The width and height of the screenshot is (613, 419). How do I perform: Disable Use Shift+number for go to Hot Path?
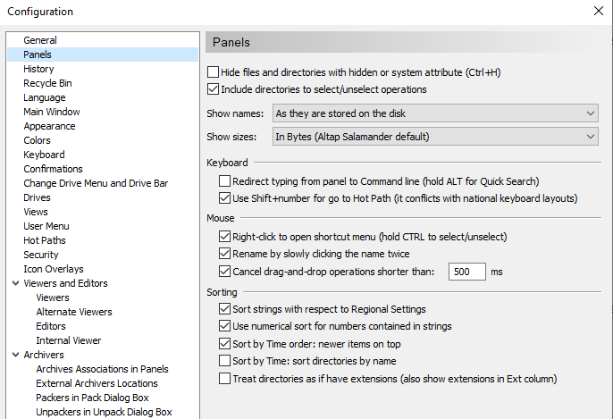click(225, 198)
